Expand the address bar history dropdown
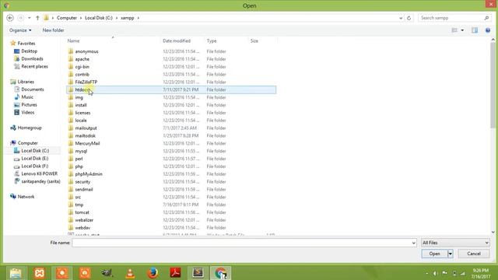The width and height of the screenshot is (498, 280). (x=401, y=18)
